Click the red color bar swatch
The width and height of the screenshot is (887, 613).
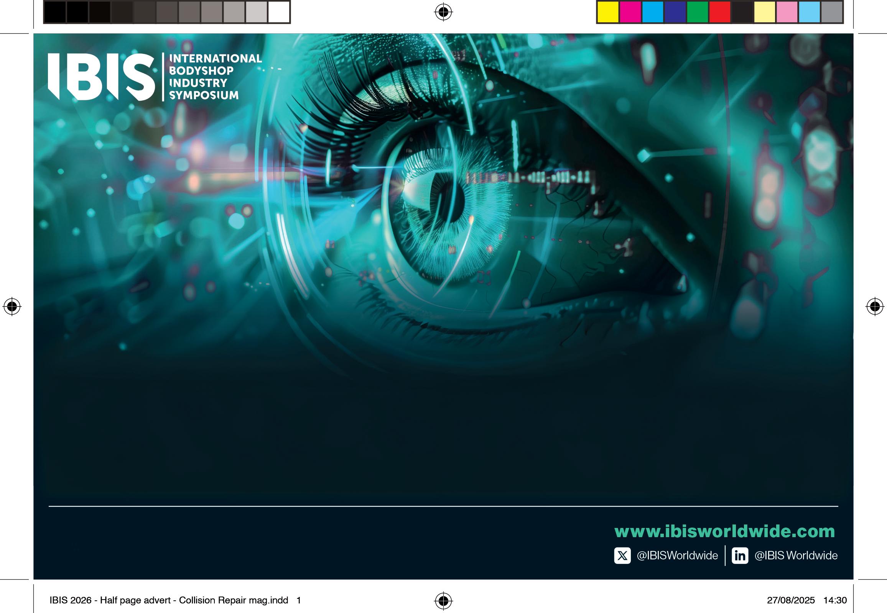(719, 12)
